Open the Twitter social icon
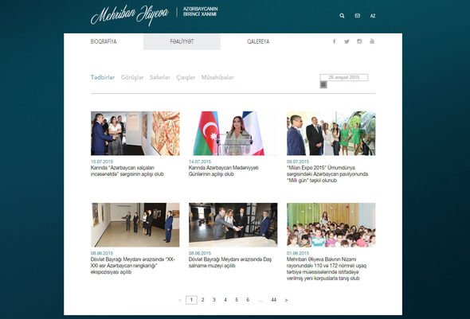This screenshot has width=470, height=319. (x=347, y=41)
